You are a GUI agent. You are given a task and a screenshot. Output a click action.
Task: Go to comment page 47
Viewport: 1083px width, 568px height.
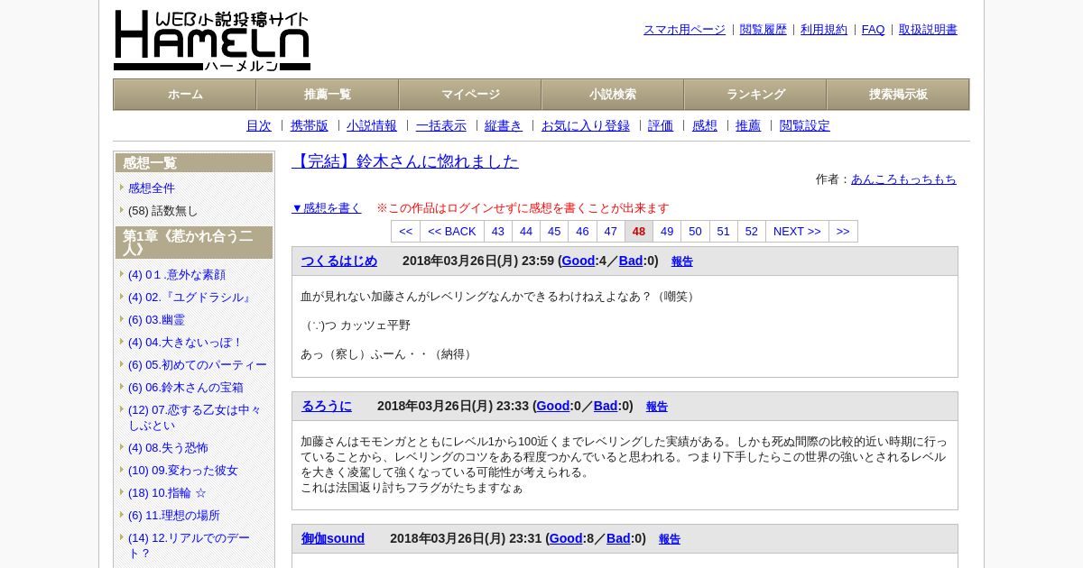pyautogui.click(x=611, y=232)
